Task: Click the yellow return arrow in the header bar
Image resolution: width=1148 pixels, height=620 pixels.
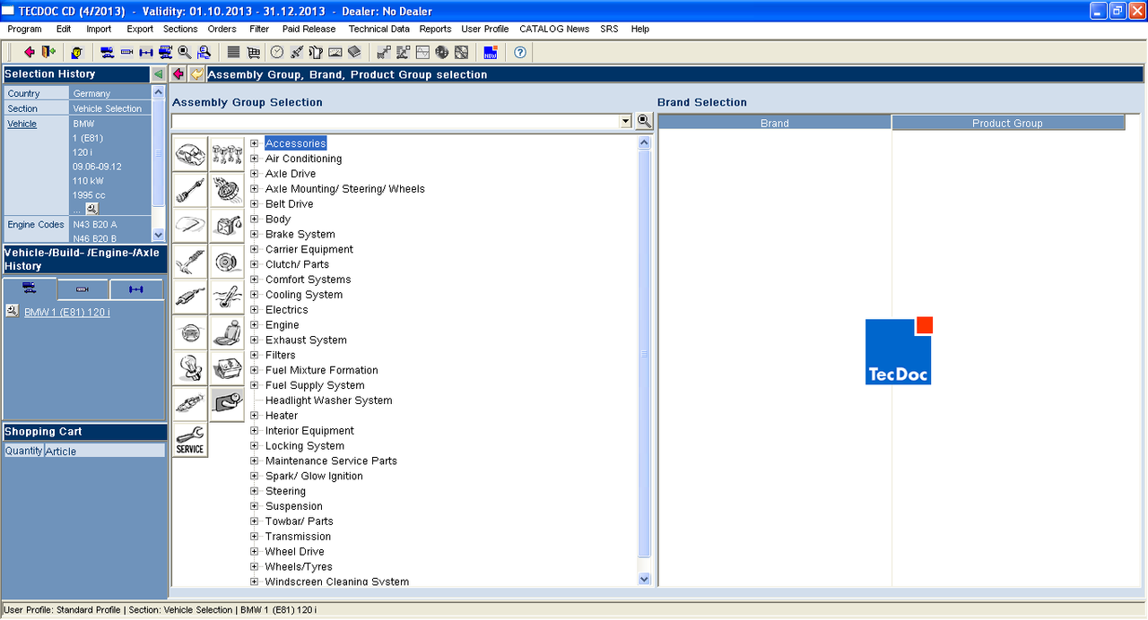Action: (x=196, y=74)
